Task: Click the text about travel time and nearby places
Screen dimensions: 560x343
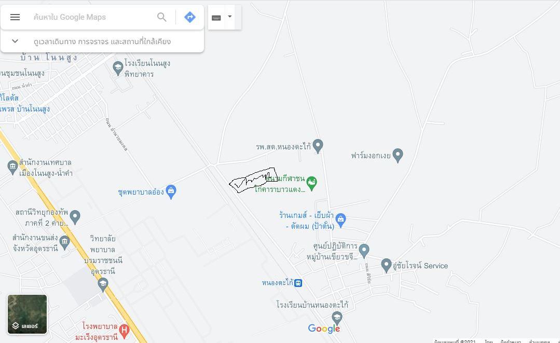Action: point(102,42)
